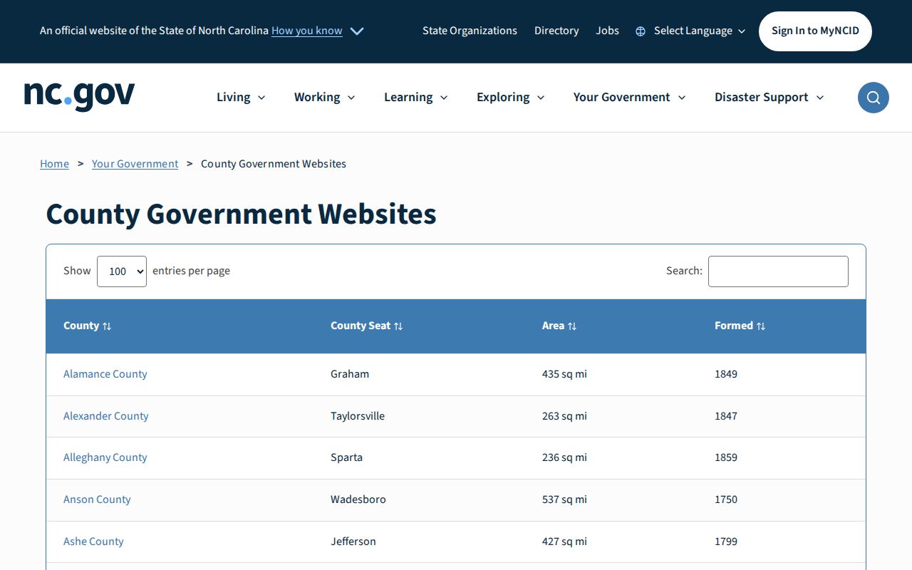
Task: Open the Directory link
Action: [x=556, y=31]
